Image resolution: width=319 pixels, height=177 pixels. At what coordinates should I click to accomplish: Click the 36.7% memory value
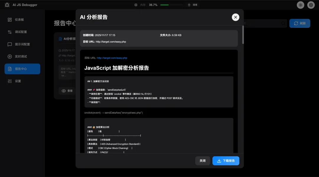tap(153, 5)
